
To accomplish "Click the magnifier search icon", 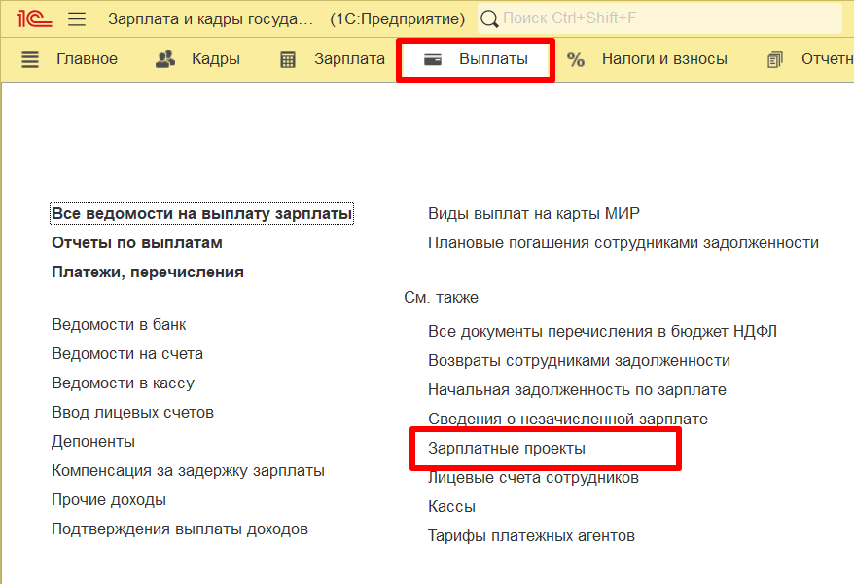I will pos(489,18).
